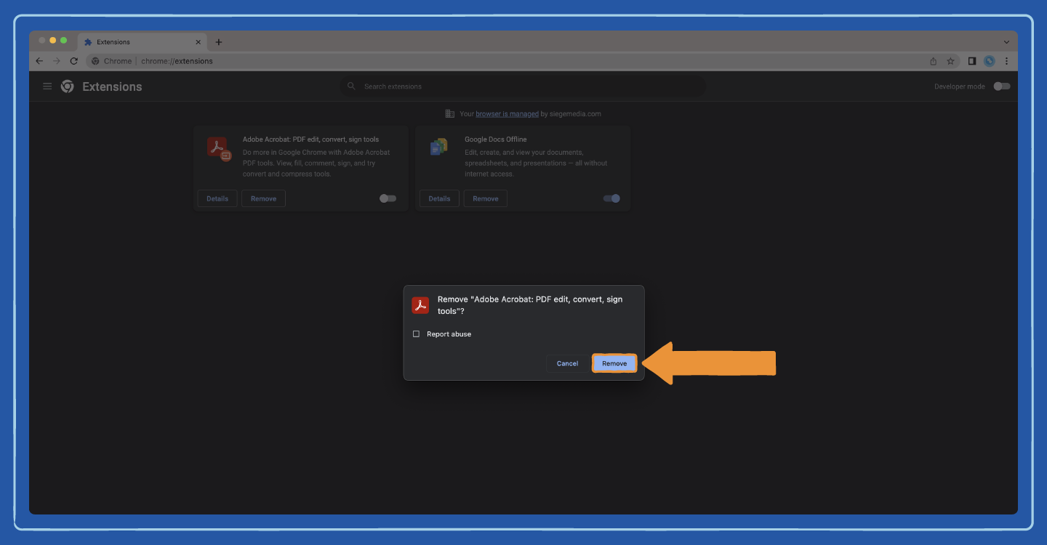Click the bookmark star in the address bar

[951, 61]
